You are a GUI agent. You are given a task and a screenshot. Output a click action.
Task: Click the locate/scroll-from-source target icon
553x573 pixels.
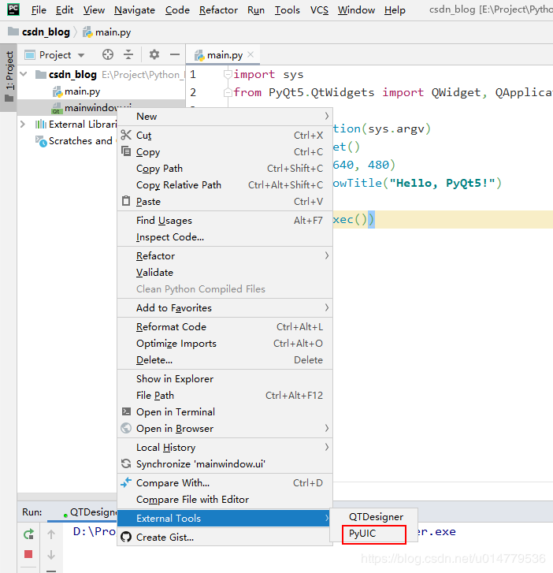pos(108,55)
